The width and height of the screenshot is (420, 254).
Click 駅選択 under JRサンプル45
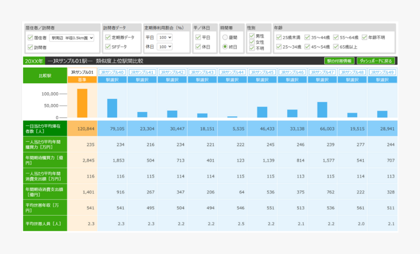coord(262,79)
